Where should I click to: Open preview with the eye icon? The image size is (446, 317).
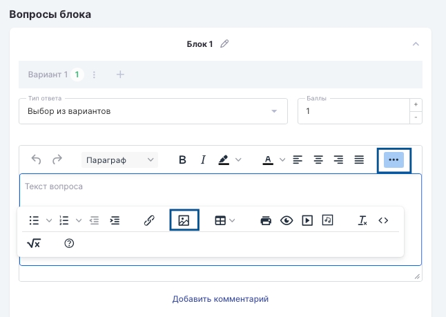(287, 220)
